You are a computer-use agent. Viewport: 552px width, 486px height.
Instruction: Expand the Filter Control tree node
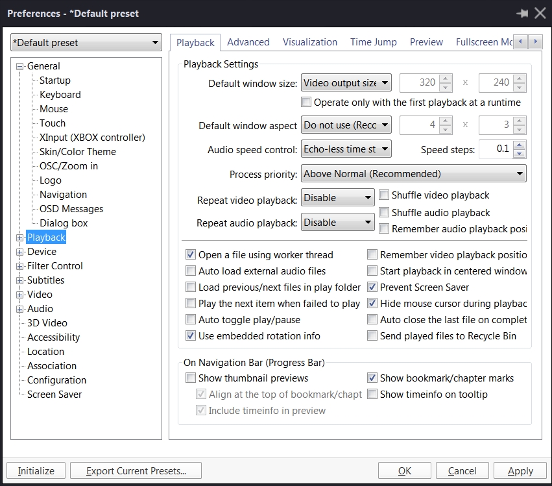tap(19, 266)
